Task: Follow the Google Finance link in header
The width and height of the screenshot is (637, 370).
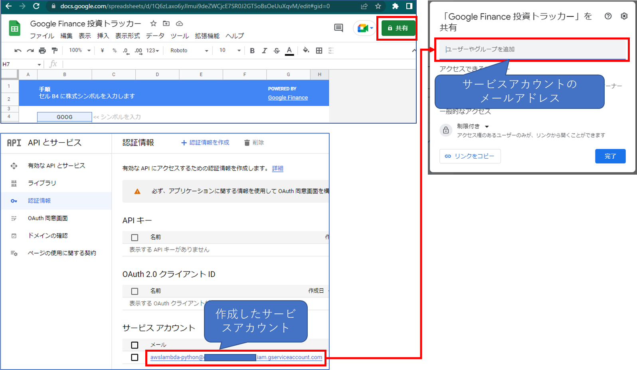Action: (x=288, y=98)
